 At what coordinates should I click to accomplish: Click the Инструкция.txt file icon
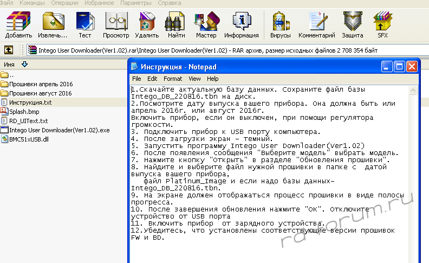click(4, 102)
